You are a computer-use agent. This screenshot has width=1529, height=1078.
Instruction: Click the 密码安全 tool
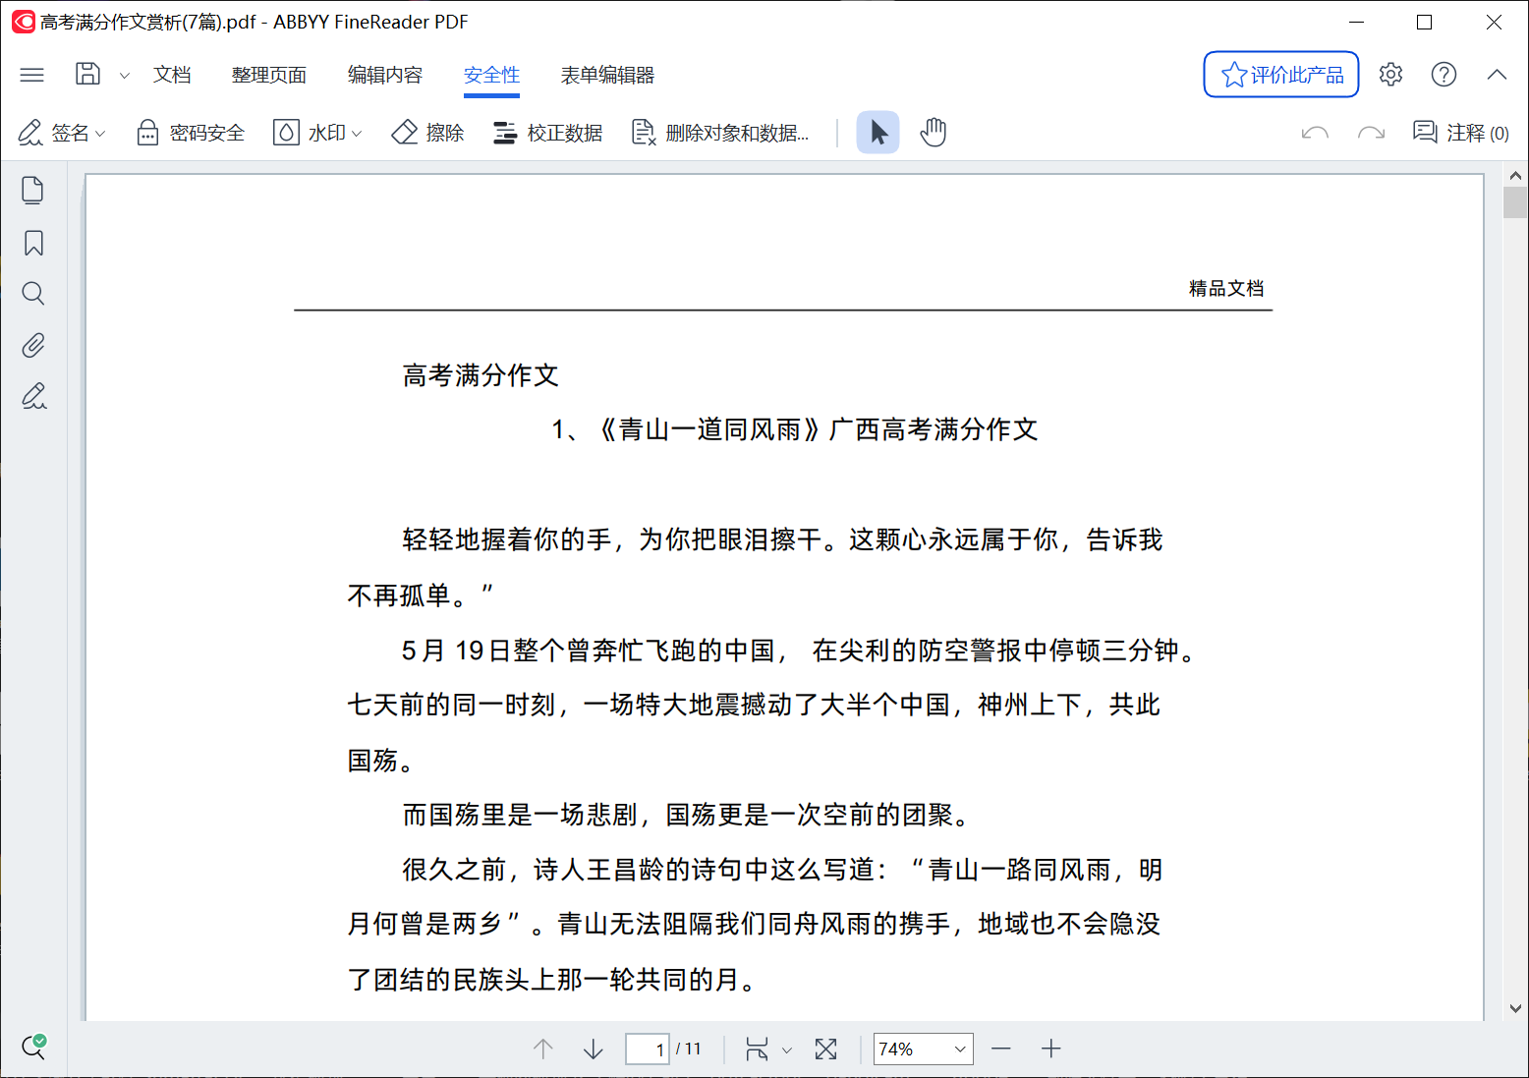click(x=191, y=133)
